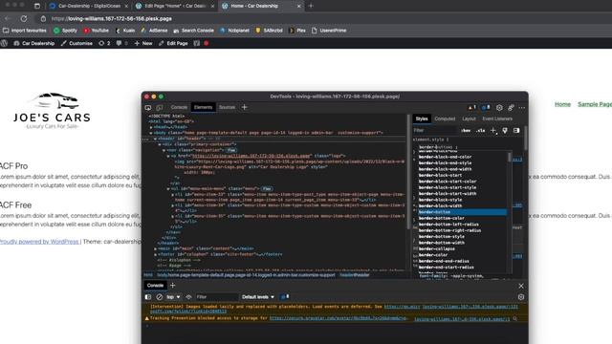Open DevTools settings gear
Viewport: 612px width, 344px height.
[x=499, y=107]
